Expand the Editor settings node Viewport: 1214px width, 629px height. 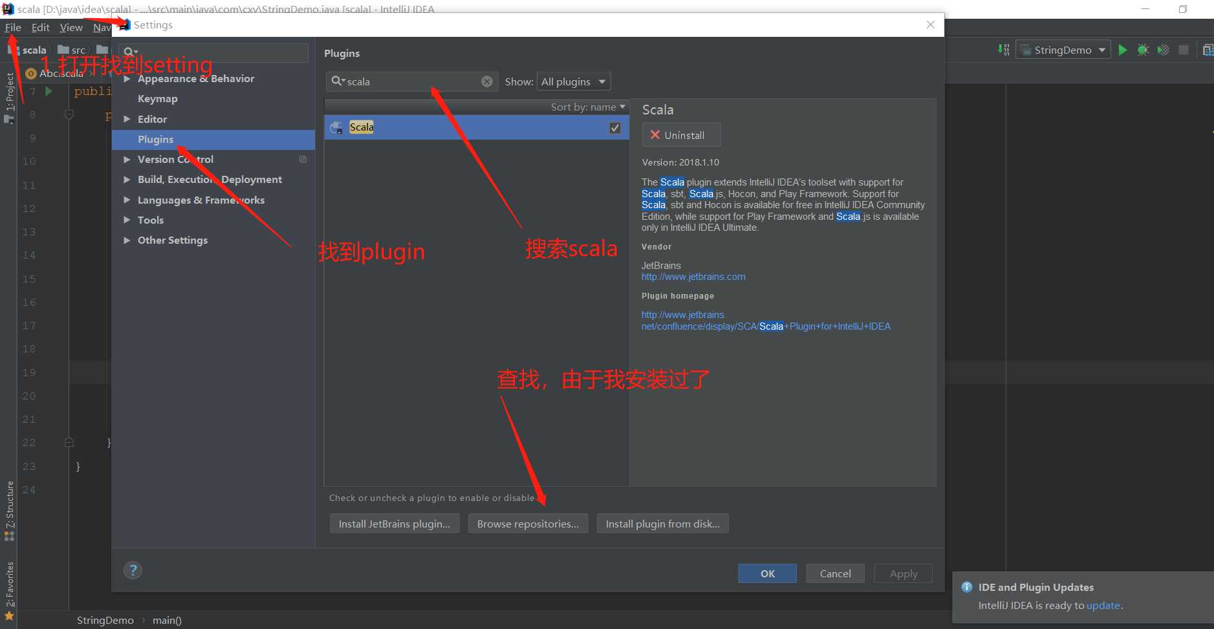coord(127,120)
